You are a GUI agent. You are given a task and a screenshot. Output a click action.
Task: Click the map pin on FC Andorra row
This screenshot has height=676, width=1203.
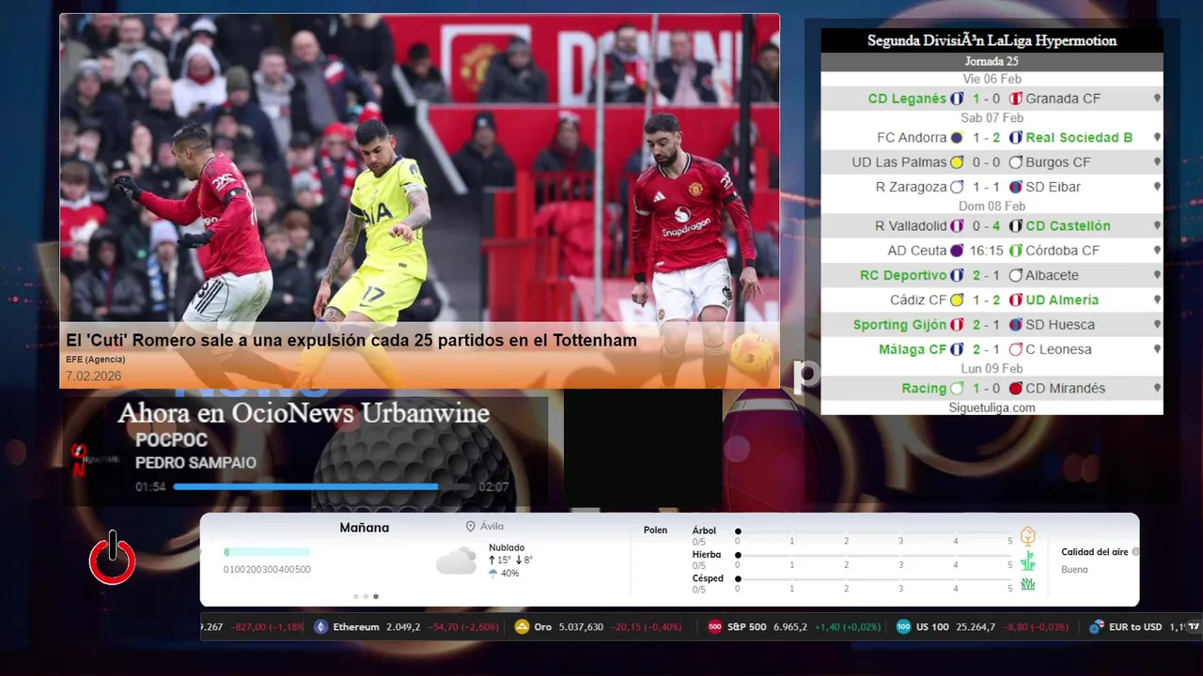(x=1157, y=137)
